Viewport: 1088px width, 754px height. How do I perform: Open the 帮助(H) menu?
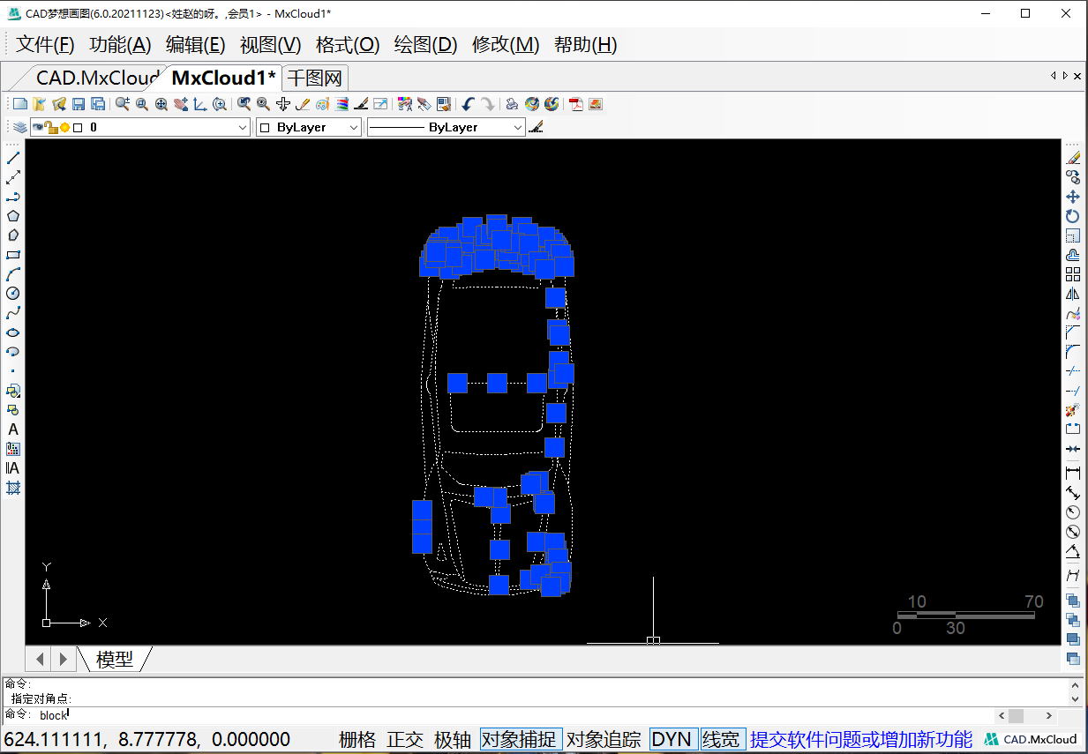(586, 45)
